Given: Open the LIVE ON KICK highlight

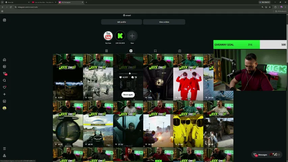Looking at the screenshot, I should click(x=120, y=36).
